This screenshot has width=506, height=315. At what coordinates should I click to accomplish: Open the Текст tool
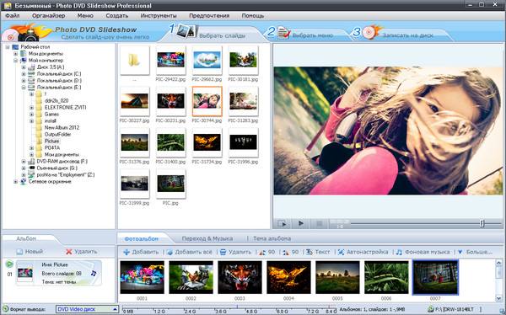click(318, 252)
